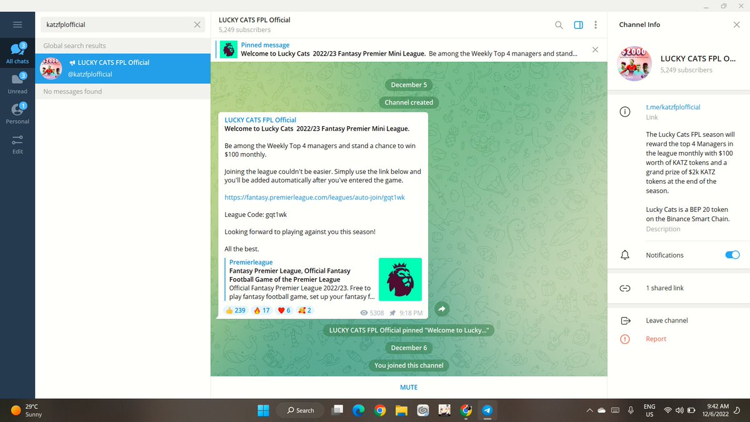Screen dimensions: 750x422
Task: Clear the katzfplofficial search field
Action: point(197,25)
